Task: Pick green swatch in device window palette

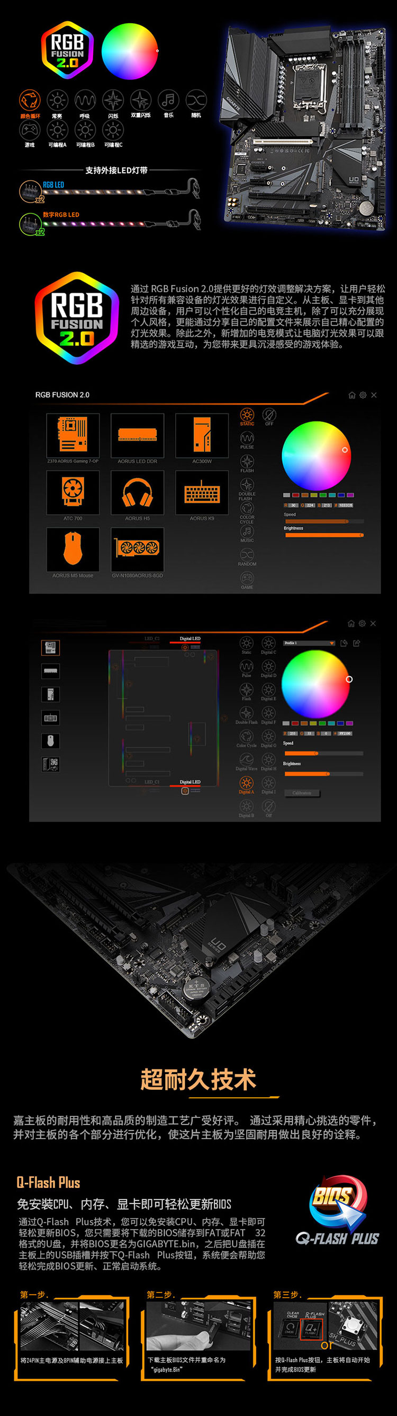Action: click(x=323, y=495)
